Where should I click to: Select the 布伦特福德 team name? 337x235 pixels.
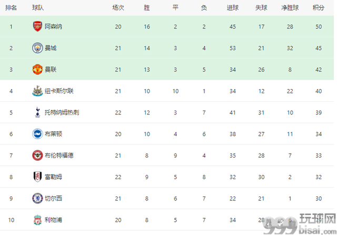(59, 155)
